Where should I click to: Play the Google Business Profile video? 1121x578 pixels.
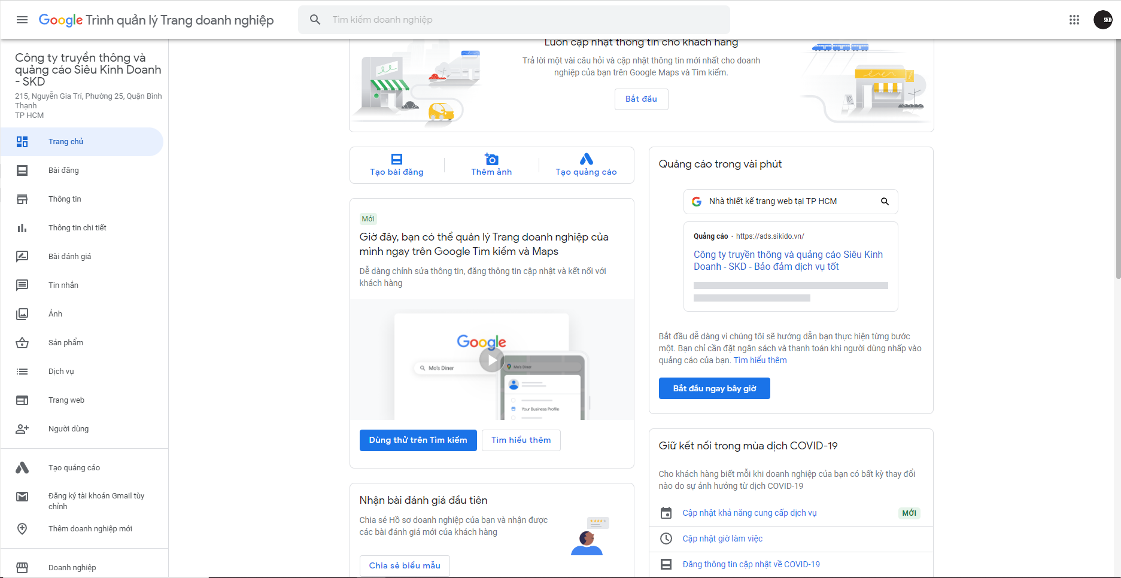pyautogui.click(x=491, y=360)
